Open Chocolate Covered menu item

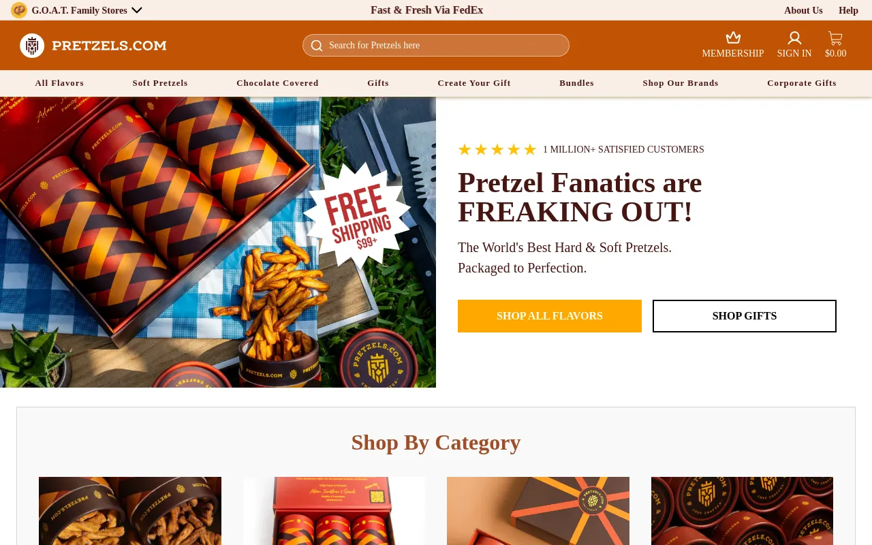277,83
